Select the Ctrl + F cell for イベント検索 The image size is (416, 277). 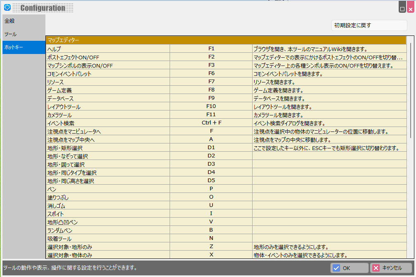(x=211, y=123)
